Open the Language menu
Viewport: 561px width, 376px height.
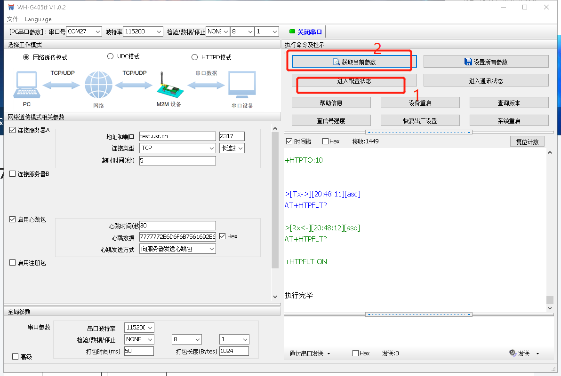coord(38,19)
